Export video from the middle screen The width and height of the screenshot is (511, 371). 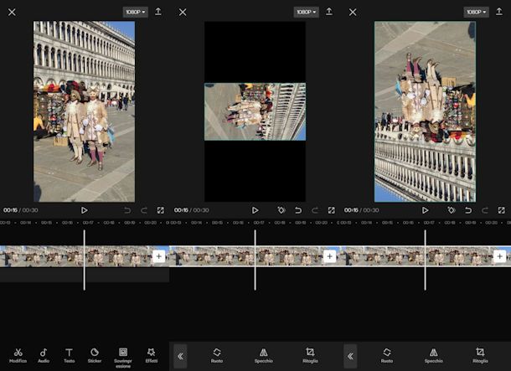(329, 12)
